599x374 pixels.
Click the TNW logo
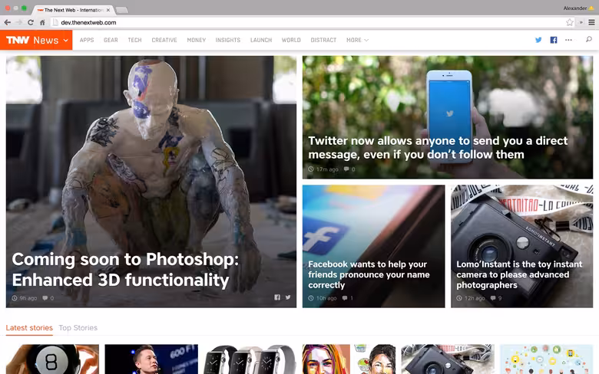18,40
